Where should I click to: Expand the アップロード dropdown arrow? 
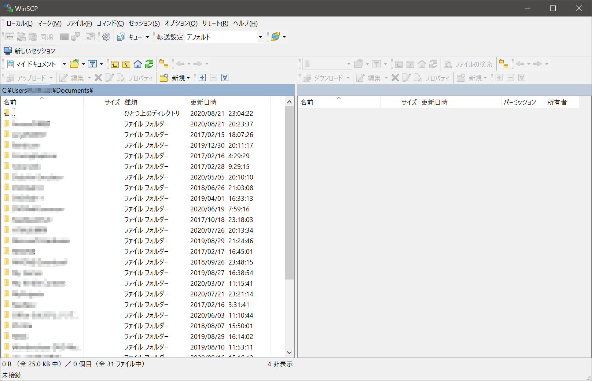point(51,78)
